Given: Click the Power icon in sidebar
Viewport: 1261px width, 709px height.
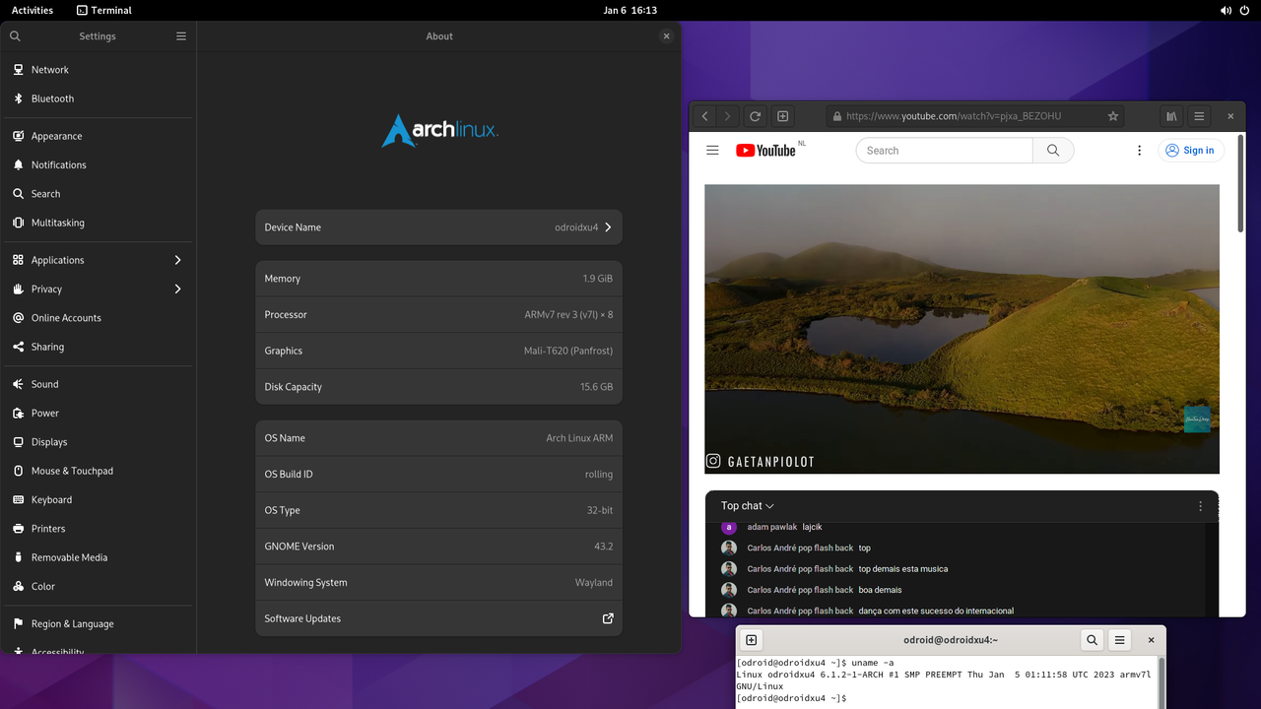Looking at the screenshot, I should click(18, 413).
